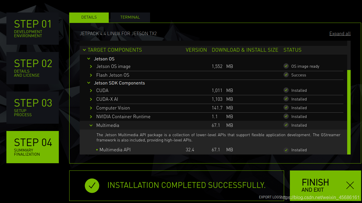The width and height of the screenshot is (362, 203).
Task: Click INSTALLATION COMPLETED SUCCESSFULLY message
Action: click(186, 185)
